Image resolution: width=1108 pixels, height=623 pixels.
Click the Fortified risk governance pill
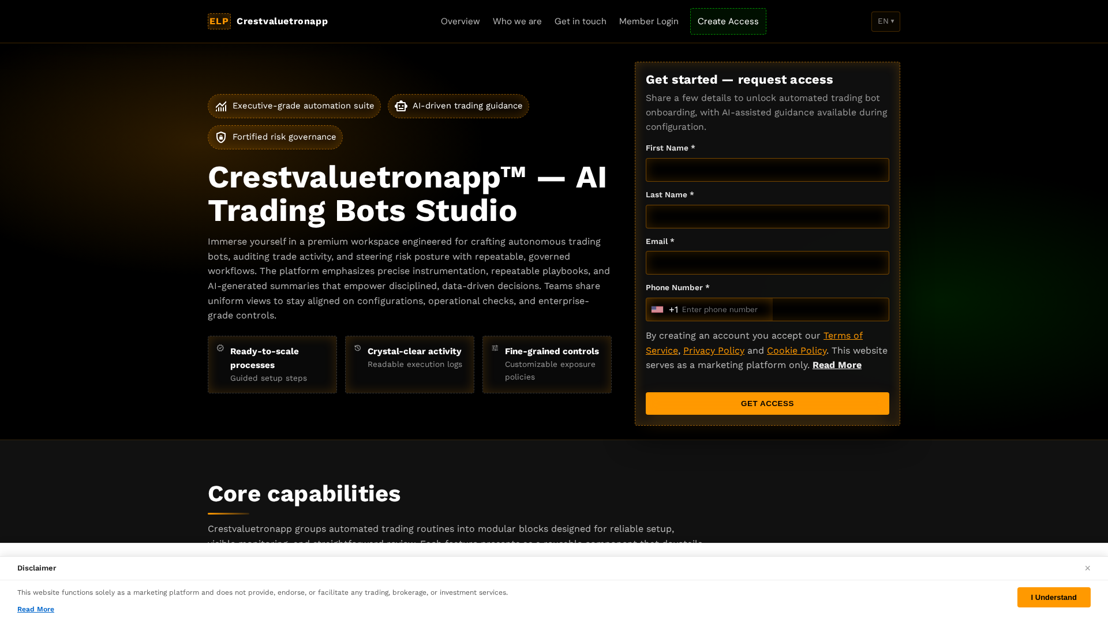(x=275, y=137)
